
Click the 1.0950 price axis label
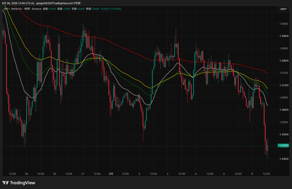pos(284,24)
